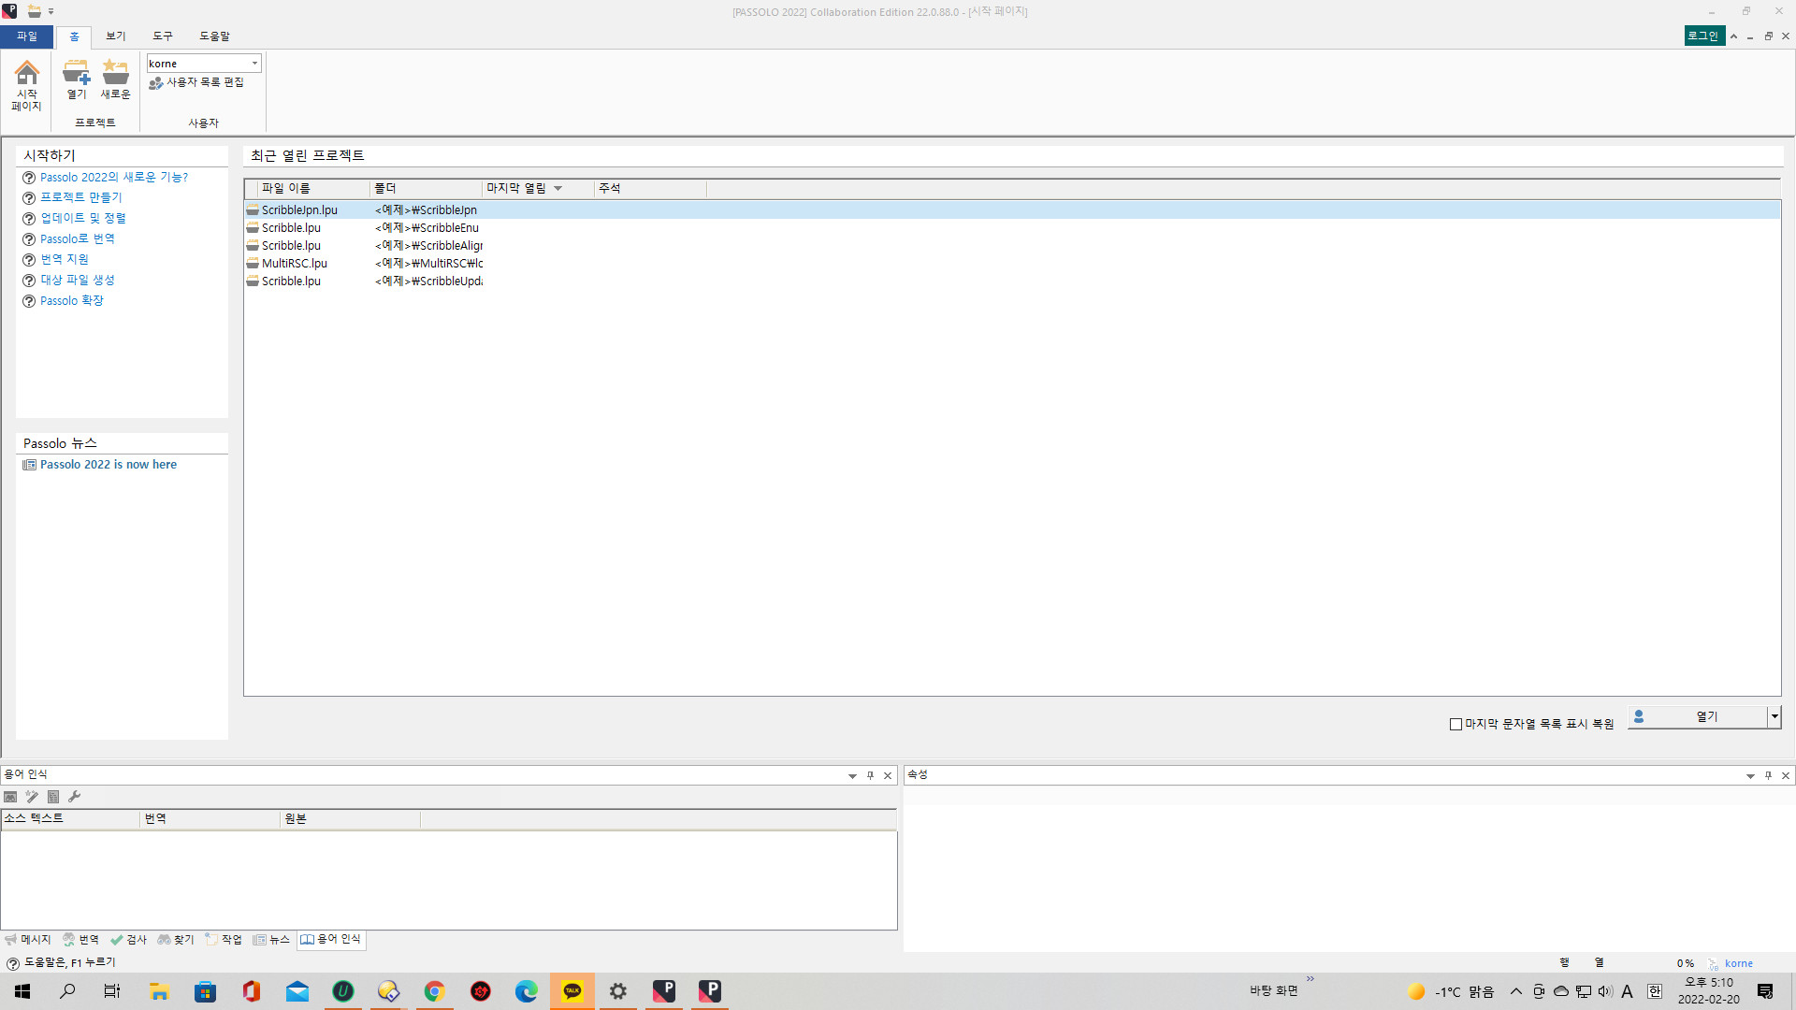Select the ScribbleJpn.lpu project row
Screen dimensions: 1796x1010
coord(1012,210)
